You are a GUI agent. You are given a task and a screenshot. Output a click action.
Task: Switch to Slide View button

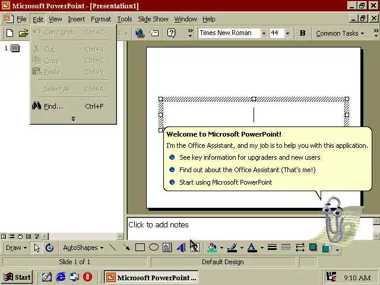[x=20, y=236]
